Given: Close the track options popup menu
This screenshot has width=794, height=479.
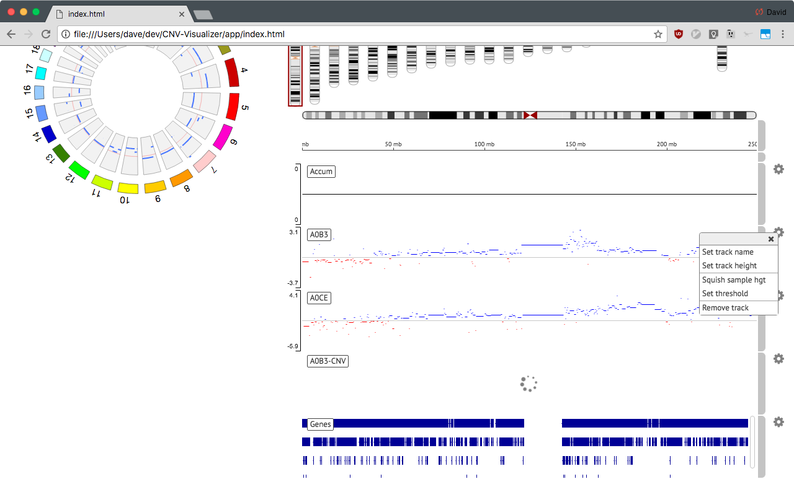Looking at the screenshot, I should (771, 239).
